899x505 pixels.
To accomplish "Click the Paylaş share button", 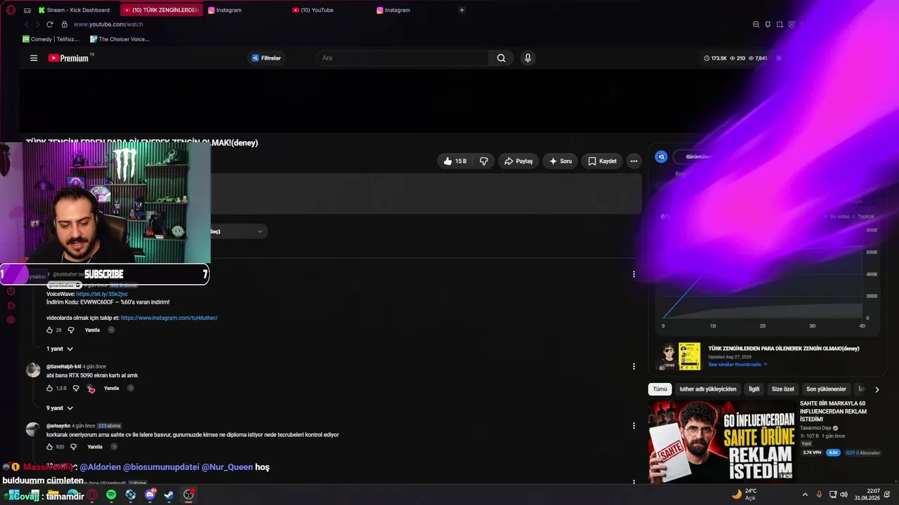I will 518,161.
